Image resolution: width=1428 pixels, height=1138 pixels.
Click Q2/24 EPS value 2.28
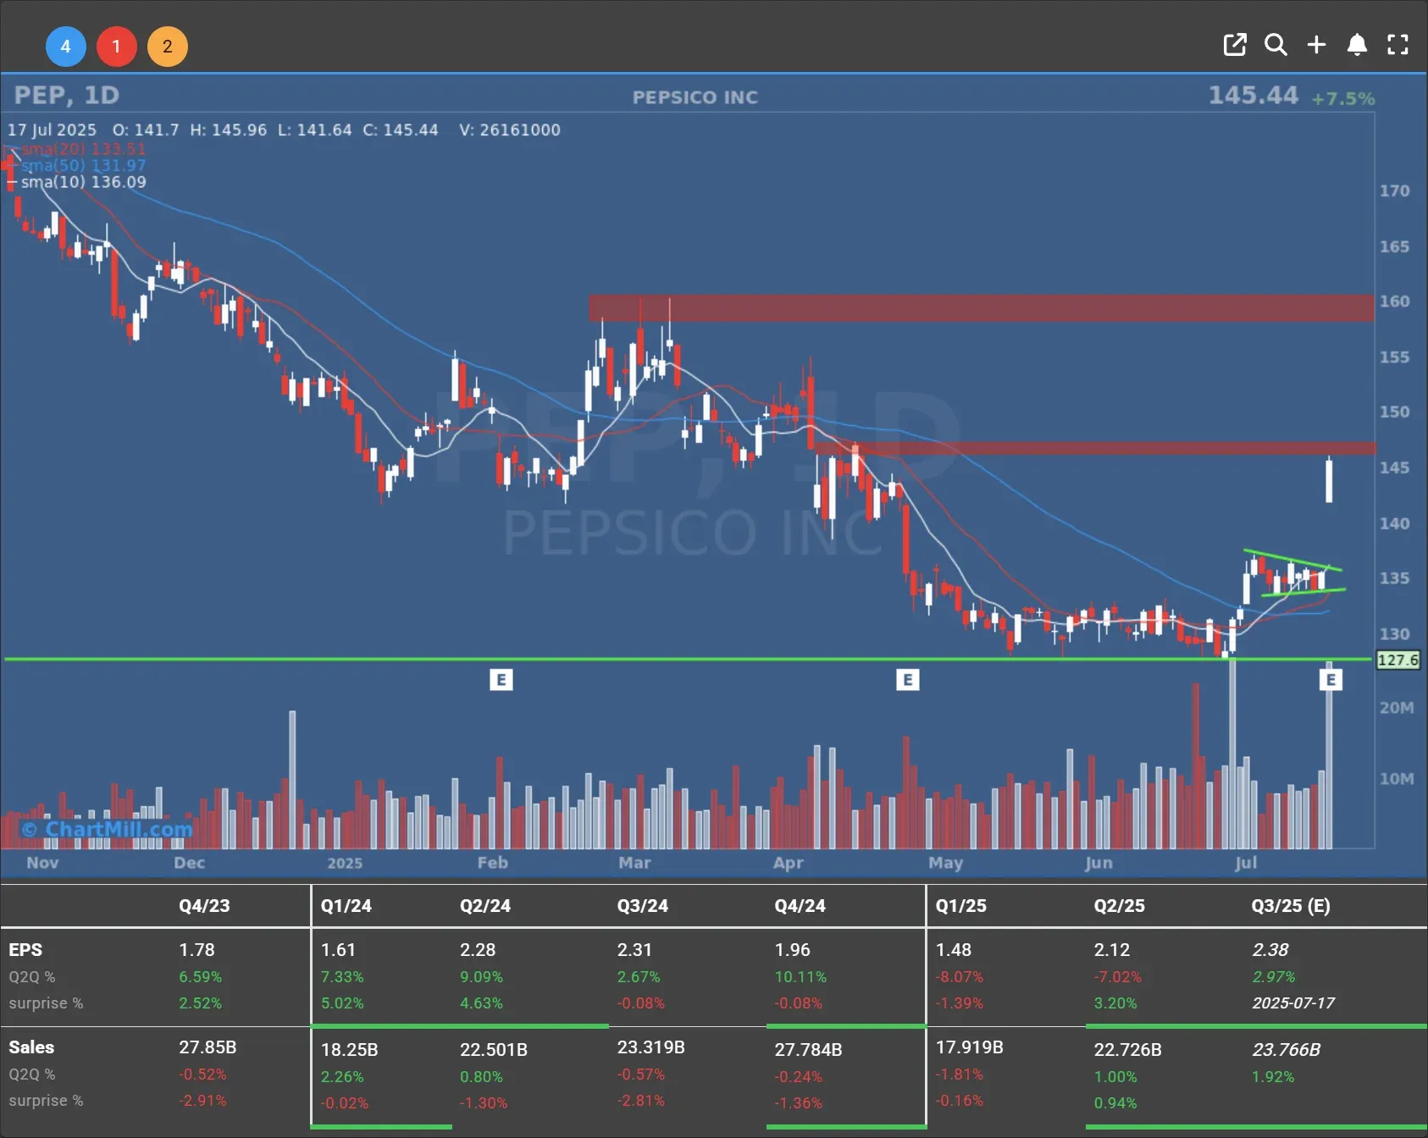click(478, 950)
